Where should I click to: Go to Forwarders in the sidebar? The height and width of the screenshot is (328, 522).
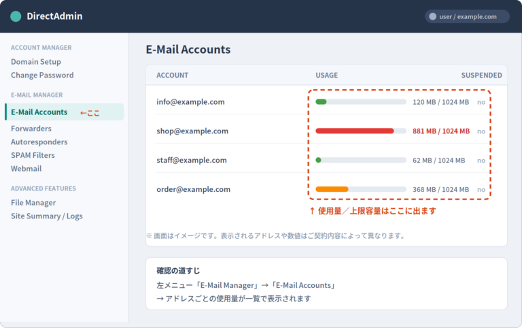pyautogui.click(x=31, y=129)
